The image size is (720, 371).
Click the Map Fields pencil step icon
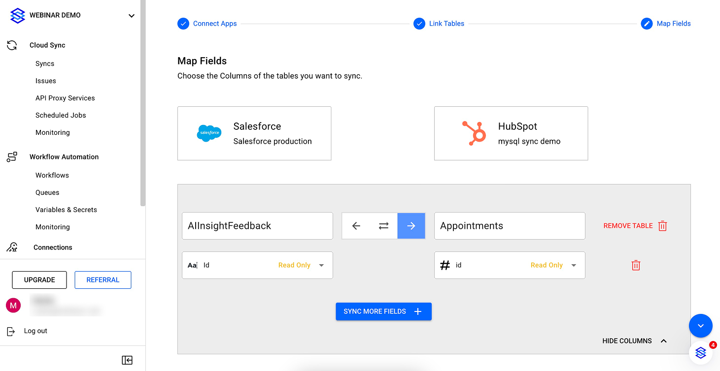[647, 24]
